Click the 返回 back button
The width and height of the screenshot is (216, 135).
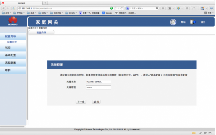click(x=96, y=102)
